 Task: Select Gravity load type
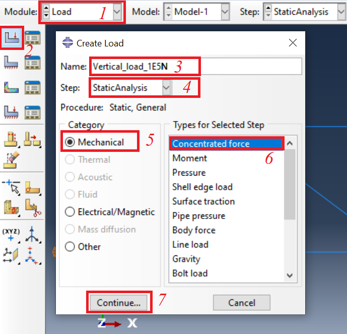coord(227,259)
